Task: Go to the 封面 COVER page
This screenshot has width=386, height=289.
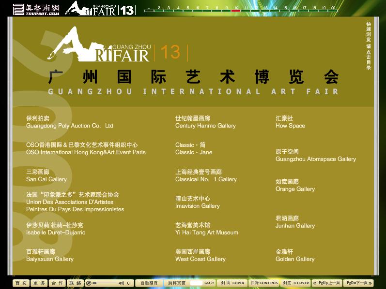Action: [232, 283]
